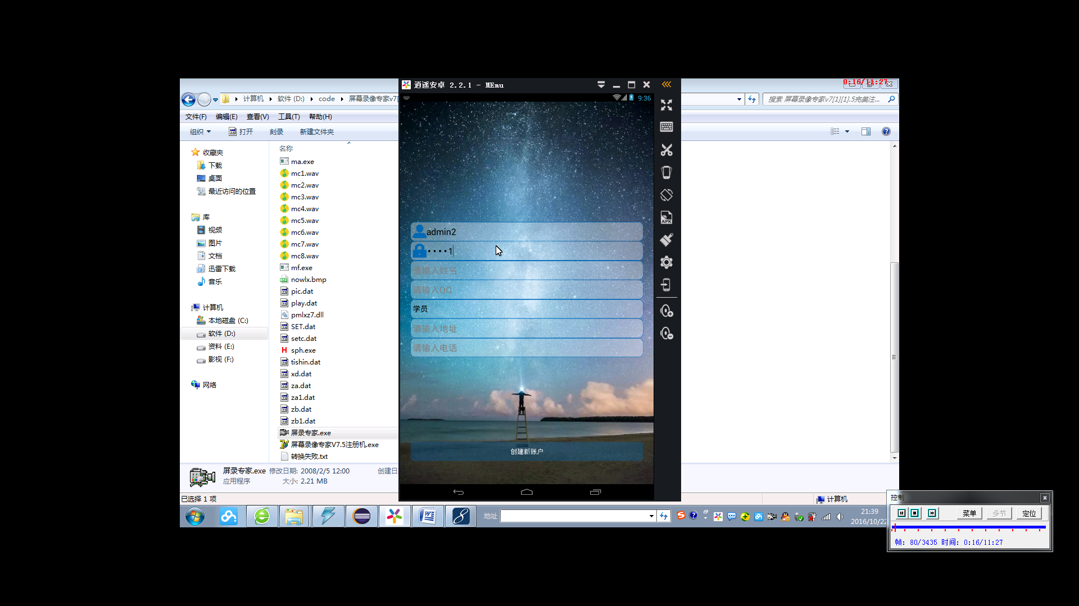This screenshot has width=1079, height=606.
Task: Click the Explorer back arrow button
Action: point(189,99)
